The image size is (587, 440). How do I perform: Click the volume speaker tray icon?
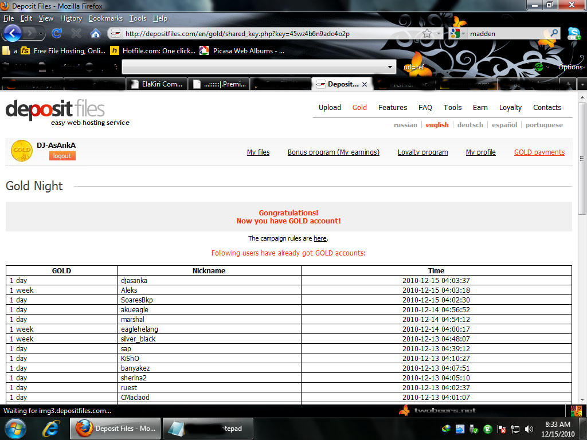coord(529,429)
